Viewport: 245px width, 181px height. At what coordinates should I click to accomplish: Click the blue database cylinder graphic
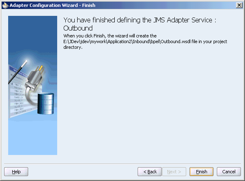click(46, 104)
